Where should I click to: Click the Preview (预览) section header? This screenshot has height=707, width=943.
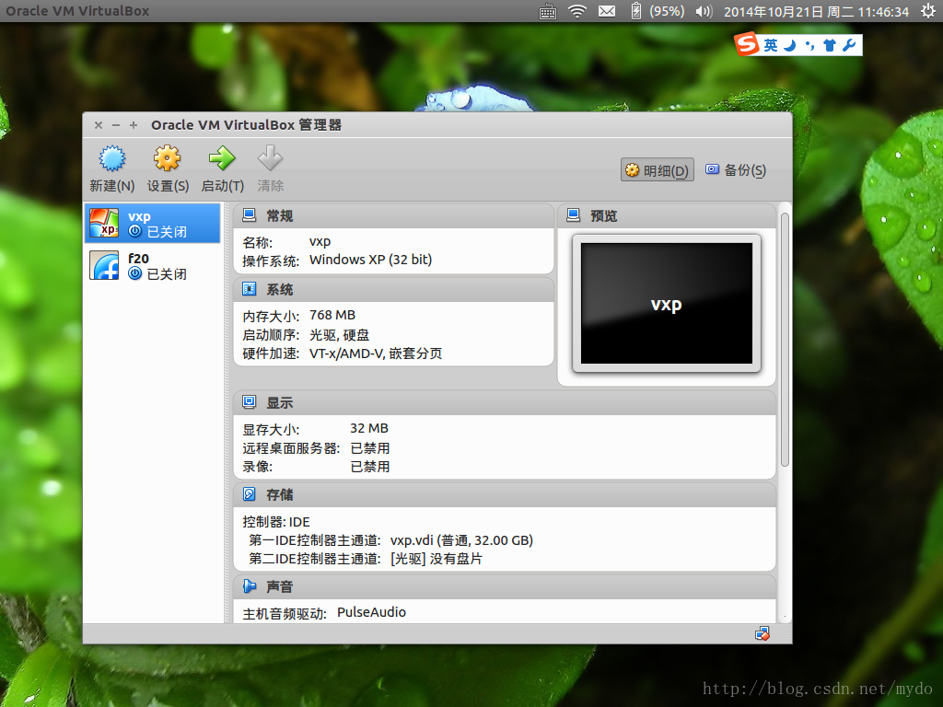click(667, 215)
